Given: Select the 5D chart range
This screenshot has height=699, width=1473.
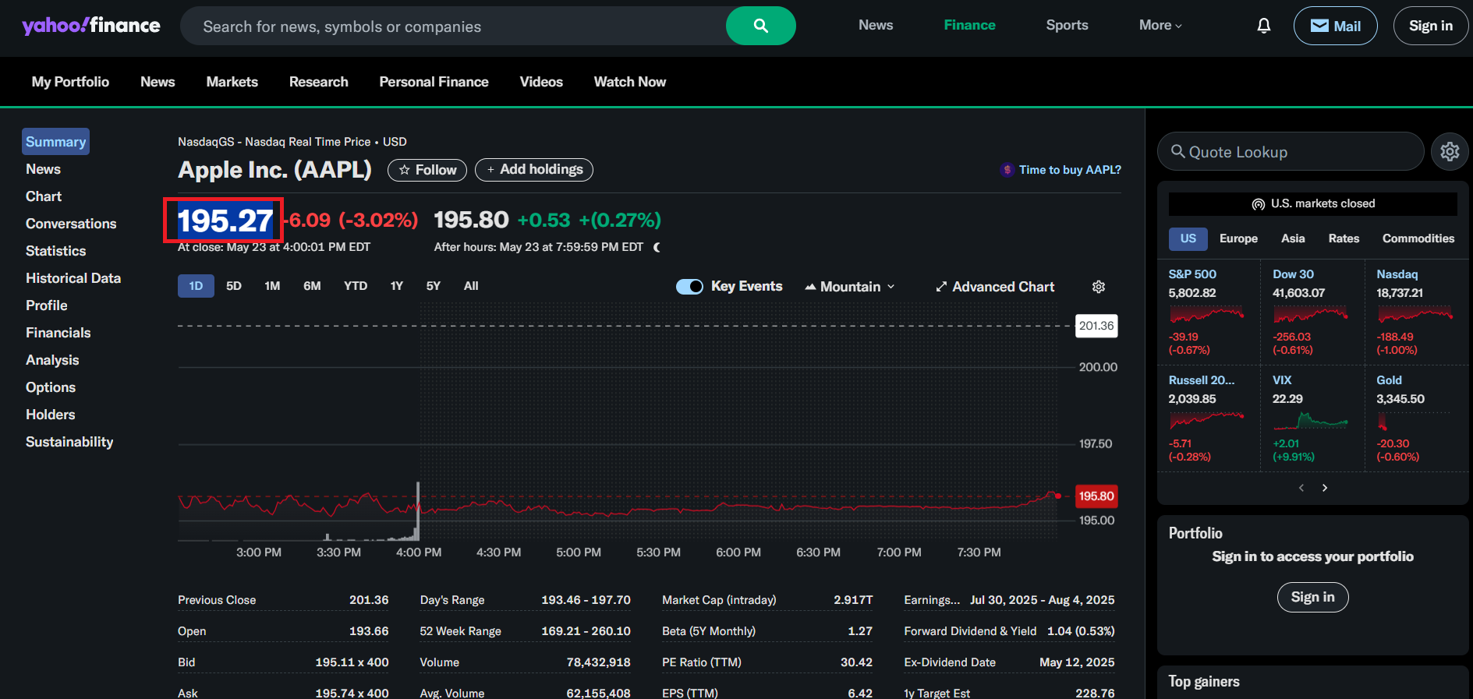Looking at the screenshot, I should click(x=234, y=286).
